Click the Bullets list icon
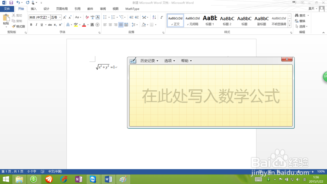This screenshot has width=327, height=184. 105,17
